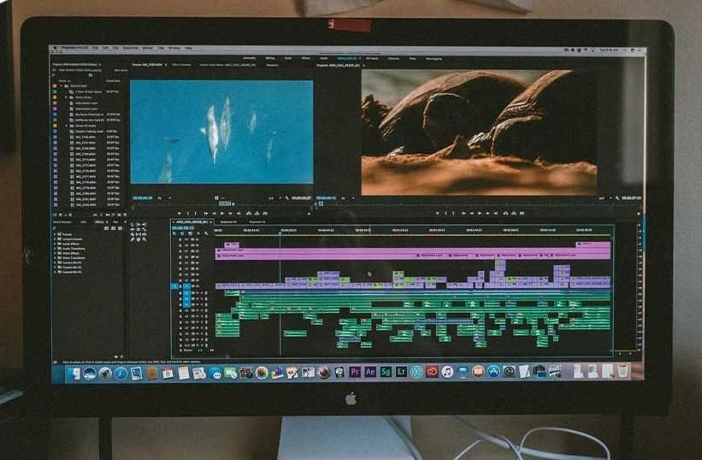Image resolution: width=702 pixels, height=460 pixels.
Task: Click the timeline current timecode field
Action: point(183,227)
